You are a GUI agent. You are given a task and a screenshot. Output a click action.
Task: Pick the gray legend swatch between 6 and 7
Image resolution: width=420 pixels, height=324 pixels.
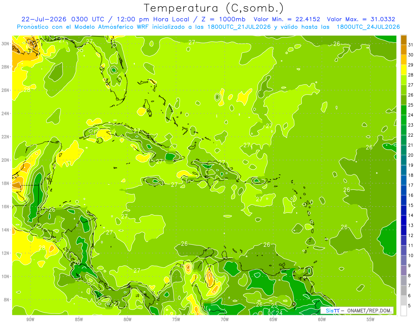pos(404,290)
